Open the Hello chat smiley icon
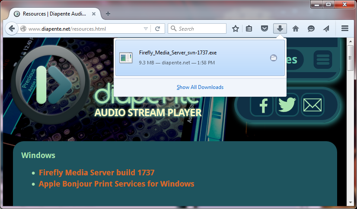357x209 pixels. point(311,29)
